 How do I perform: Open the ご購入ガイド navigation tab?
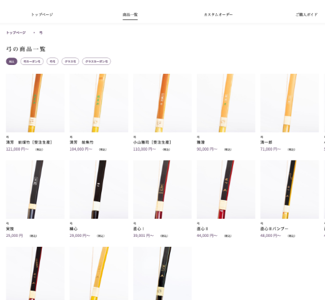tap(306, 14)
